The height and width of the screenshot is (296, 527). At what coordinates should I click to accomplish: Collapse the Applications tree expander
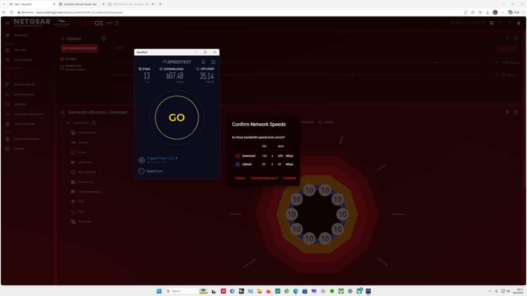62,123
